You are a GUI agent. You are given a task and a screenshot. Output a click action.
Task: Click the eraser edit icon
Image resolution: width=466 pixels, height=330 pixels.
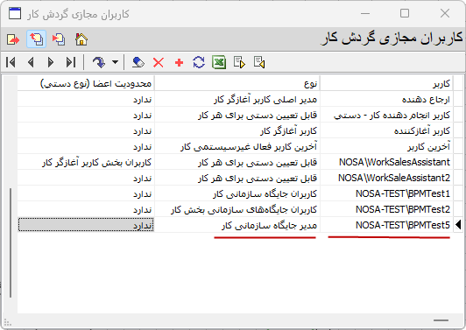tap(138, 62)
